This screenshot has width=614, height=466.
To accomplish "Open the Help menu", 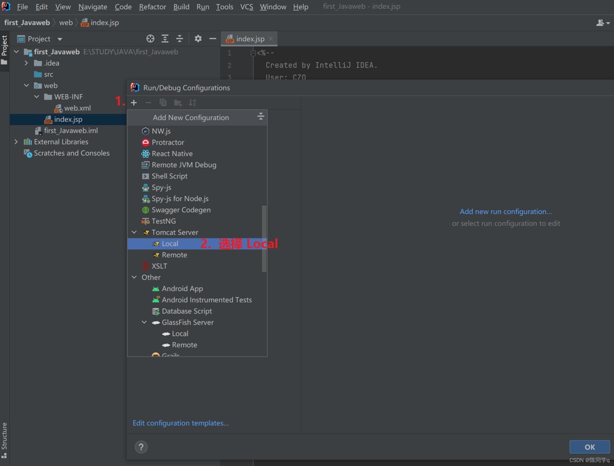I will [300, 7].
